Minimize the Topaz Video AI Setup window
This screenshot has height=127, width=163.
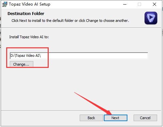click(x=125, y=4)
